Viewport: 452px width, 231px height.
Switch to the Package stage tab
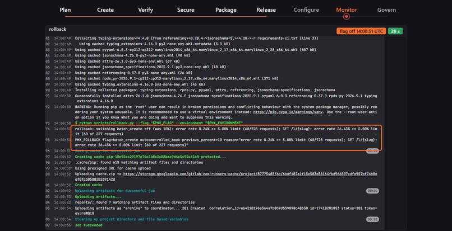(x=225, y=10)
